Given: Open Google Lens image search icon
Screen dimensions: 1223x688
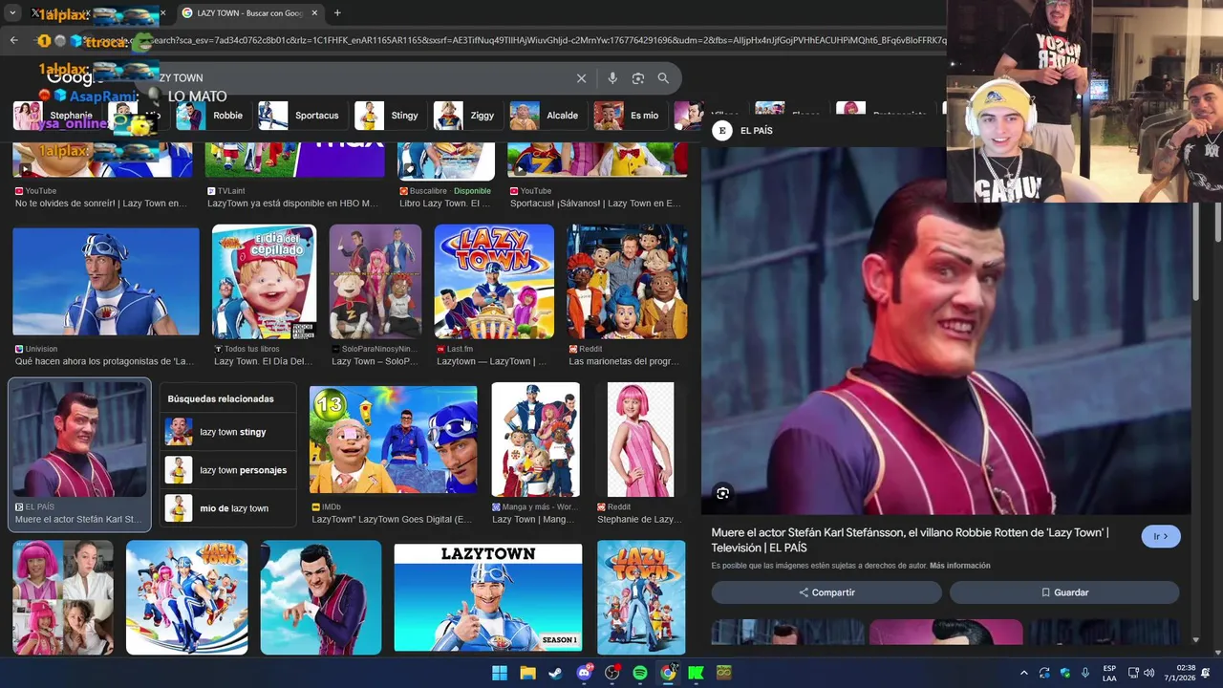Looking at the screenshot, I should [x=638, y=78].
